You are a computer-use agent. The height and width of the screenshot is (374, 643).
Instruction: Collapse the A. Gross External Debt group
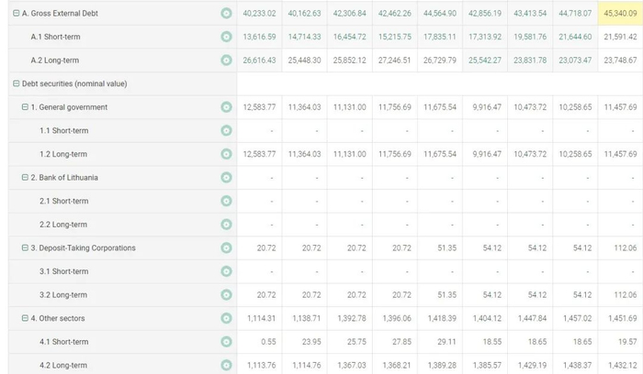tap(17, 14)
